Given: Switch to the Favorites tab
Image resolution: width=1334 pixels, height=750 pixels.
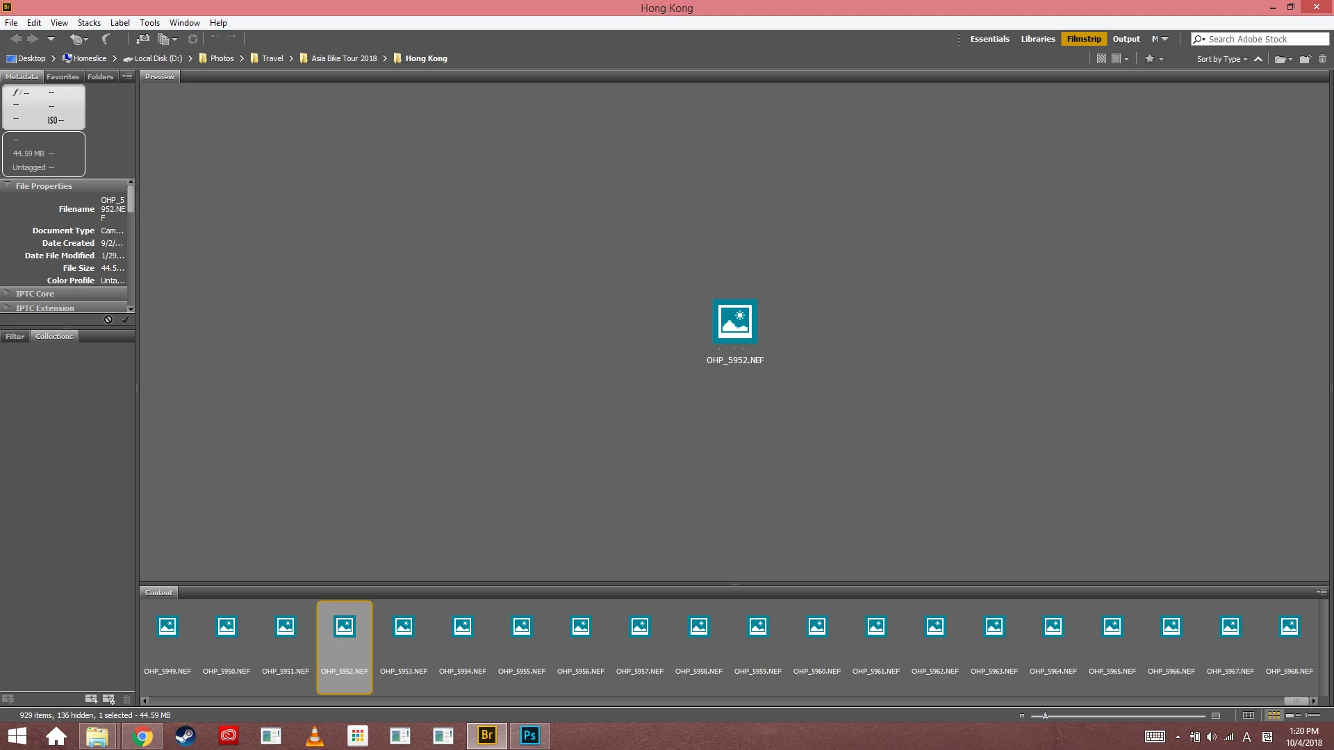Looking at the screenshot, I should 63,76.
